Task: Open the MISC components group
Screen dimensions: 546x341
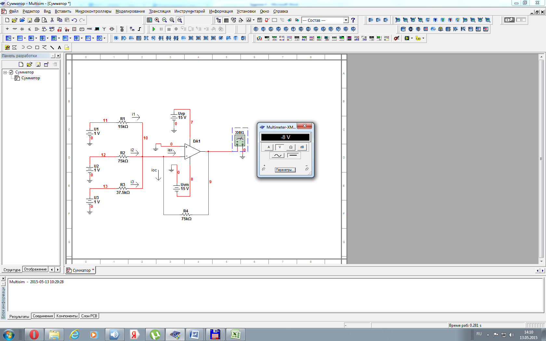Action: (89, 29)
